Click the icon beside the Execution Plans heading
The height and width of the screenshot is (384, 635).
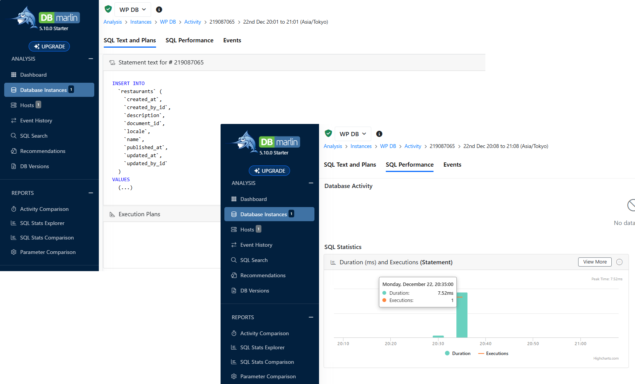[112, 214]
